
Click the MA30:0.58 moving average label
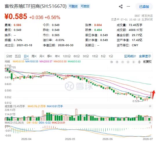tap(60, 62)
